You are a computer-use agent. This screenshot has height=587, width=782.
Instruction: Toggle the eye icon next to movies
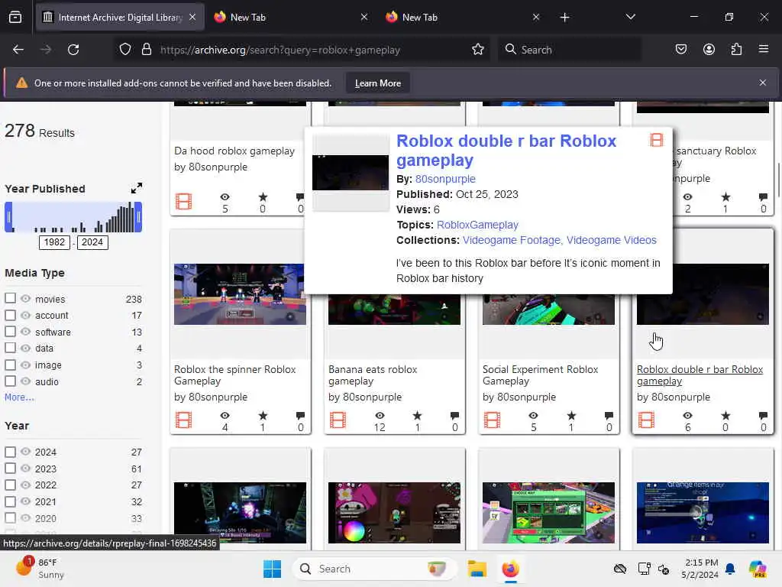[25, 299]
